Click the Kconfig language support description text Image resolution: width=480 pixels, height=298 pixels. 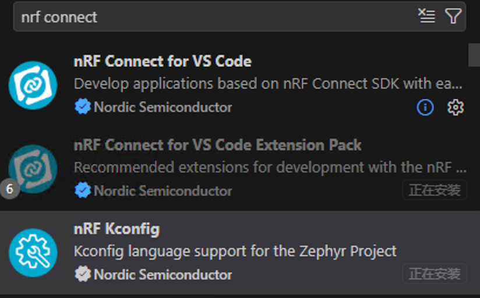(235, 251)
